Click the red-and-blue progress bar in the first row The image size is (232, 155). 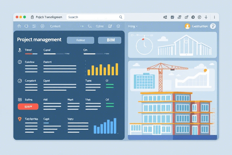[31, 54]
